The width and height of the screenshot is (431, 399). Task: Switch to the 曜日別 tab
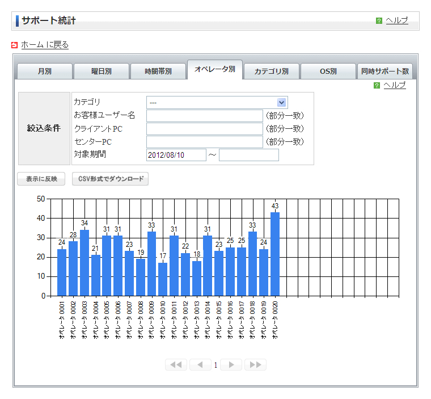point(102,72)
